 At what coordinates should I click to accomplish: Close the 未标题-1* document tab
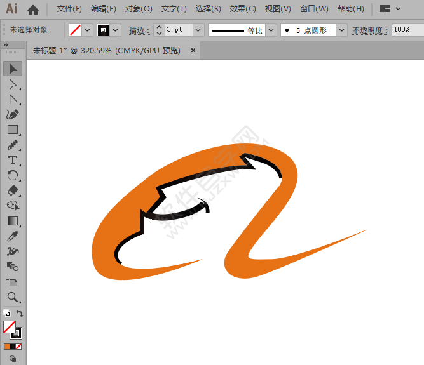(193, 50)
